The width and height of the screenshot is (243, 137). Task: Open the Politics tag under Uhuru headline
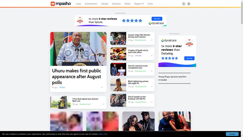(x=62, y=88)
